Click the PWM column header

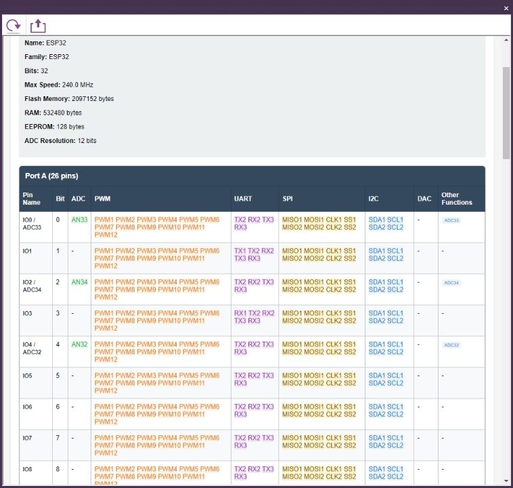(x=103, y=199)
